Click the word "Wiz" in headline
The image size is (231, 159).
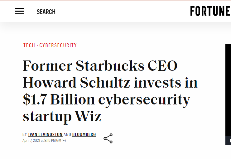88,116
